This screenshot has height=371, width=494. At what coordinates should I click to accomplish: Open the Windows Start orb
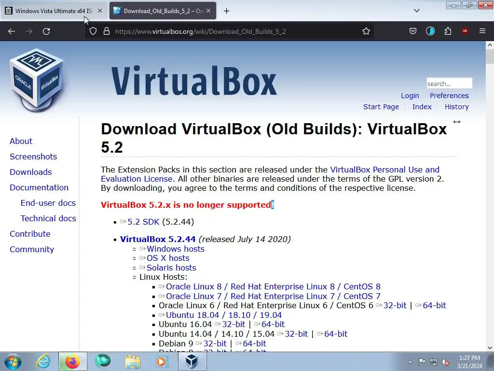13,361
